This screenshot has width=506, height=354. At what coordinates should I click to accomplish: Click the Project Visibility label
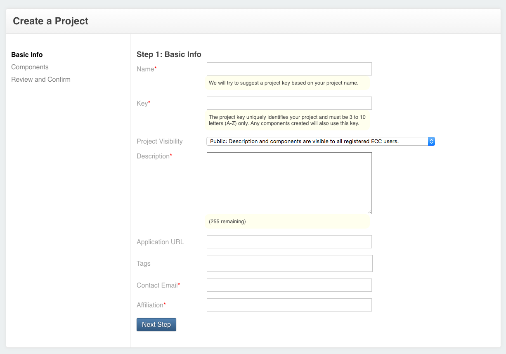pyautogui.click(x=159, y=142)
